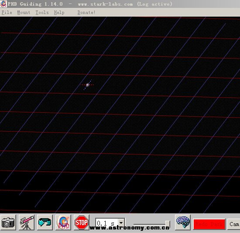Screen dimensions: 240x233
Task: Open the Help menu
Action: 59,12
